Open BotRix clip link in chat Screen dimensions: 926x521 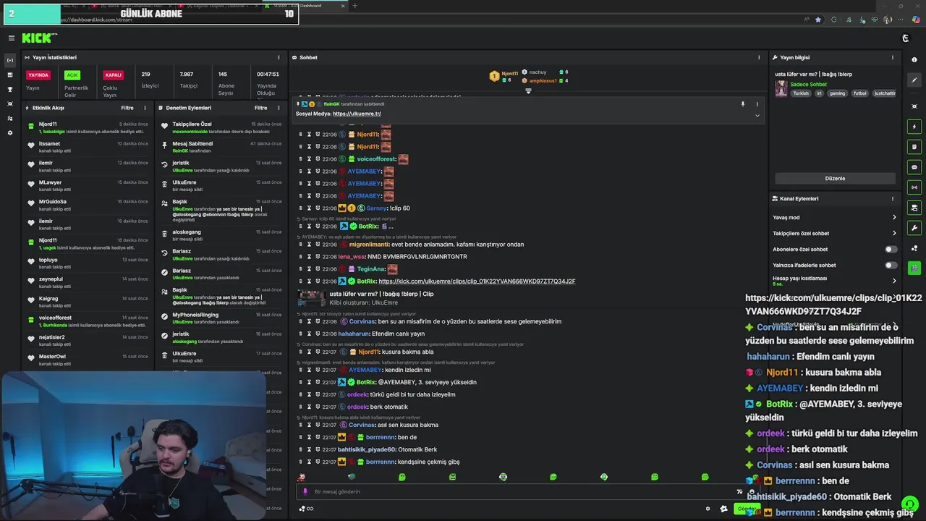point(477,281)
